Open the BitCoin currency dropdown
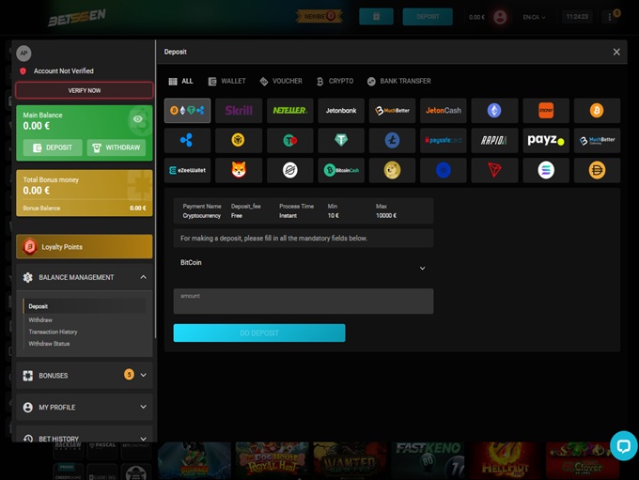The height and width of the screenshot is (480, 639). (x=422, y=268)
